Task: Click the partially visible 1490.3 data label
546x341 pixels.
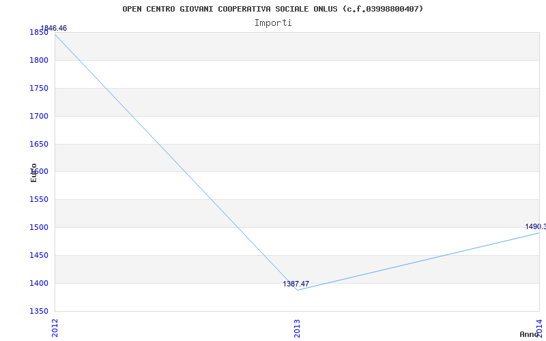Action: 536,227
